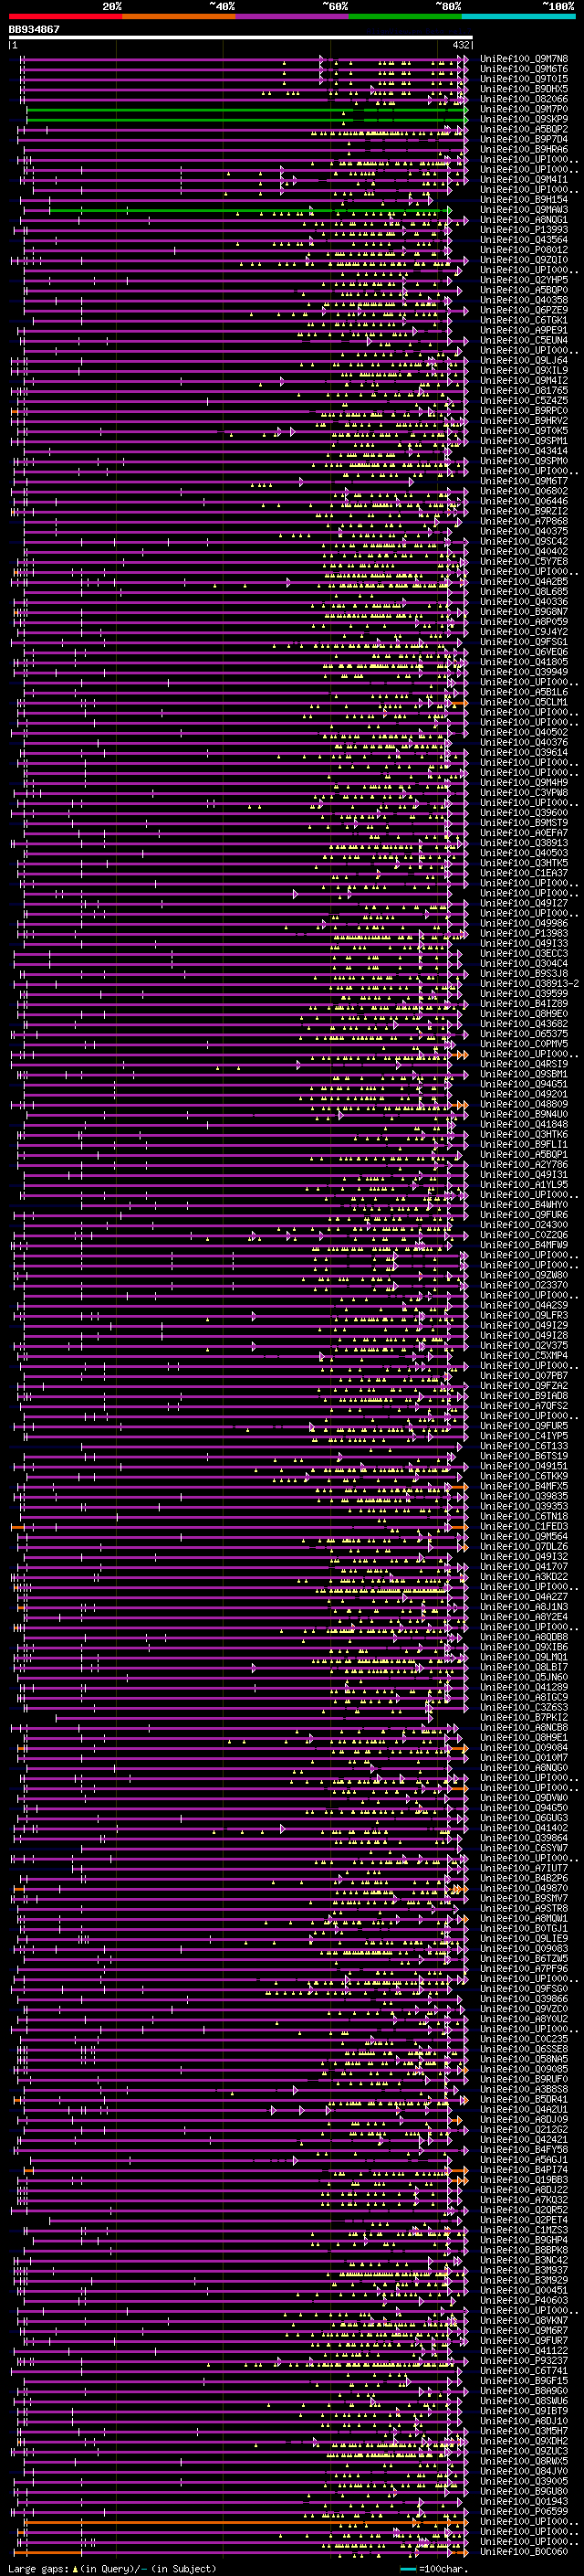Open hit UniRef100_A8MQW1

(x=524, y=1919)
